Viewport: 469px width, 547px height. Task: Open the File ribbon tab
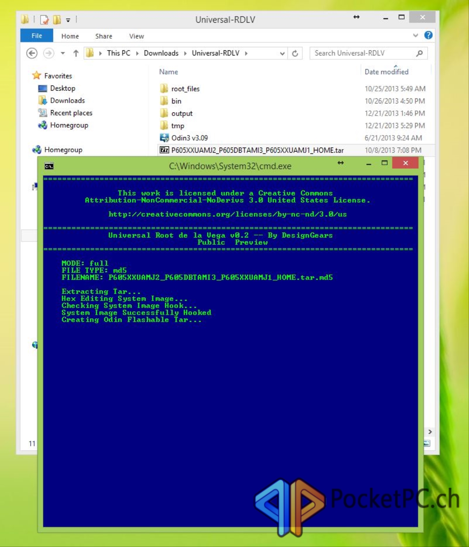37,36
